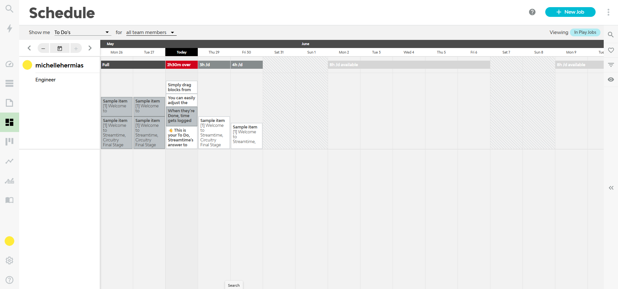
Task: Expand the To Do's show-me dropdown
Action: click(x=82, y=32)
